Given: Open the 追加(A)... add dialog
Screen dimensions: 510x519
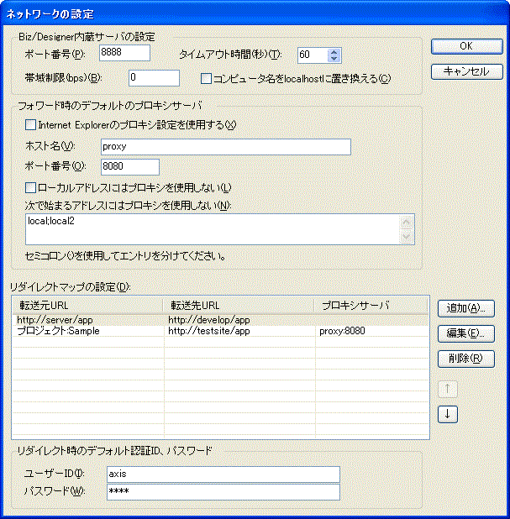Looking at the screenshot, I should pos(466,308).
